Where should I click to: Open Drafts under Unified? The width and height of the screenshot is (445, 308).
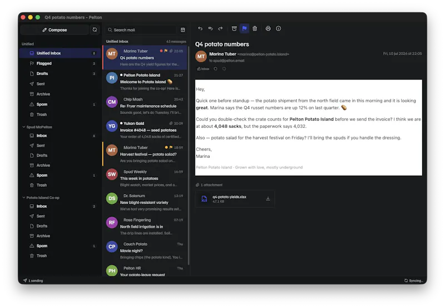pos(60,73)
